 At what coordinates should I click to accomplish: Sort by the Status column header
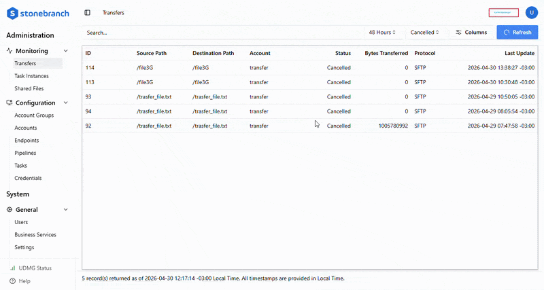343,53
